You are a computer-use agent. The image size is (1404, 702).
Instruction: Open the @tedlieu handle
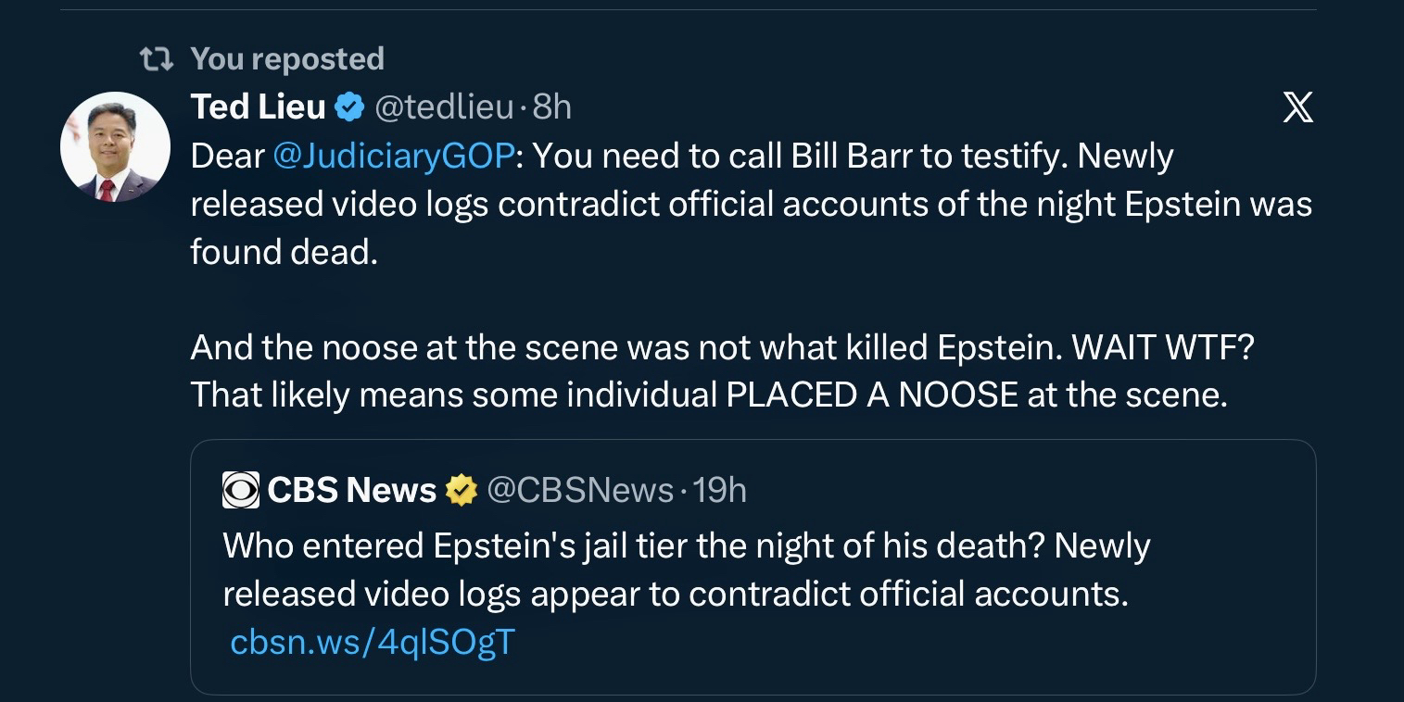pos(443,107)
